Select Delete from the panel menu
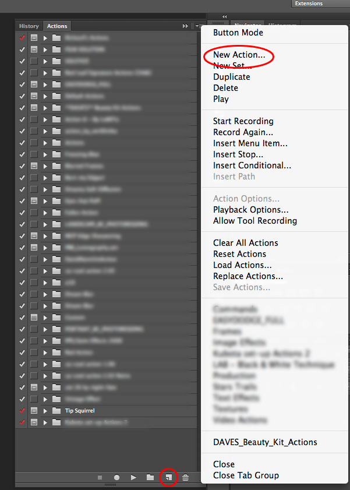Screen dimensions: 350x490 pos(225,88)
